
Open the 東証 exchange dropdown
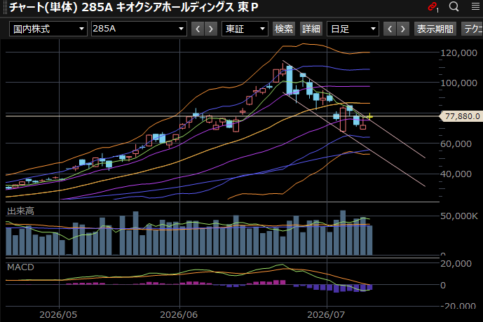(245, 29)
